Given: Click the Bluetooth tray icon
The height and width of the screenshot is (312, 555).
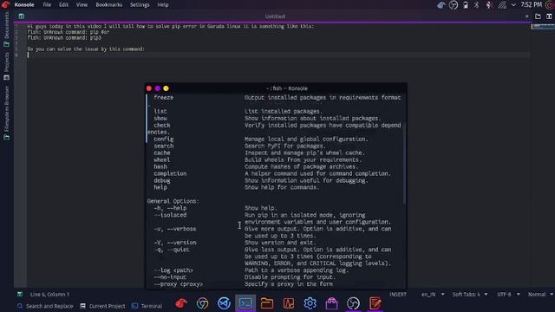Looking at the screenshot, I should click(x=476, y=5).
